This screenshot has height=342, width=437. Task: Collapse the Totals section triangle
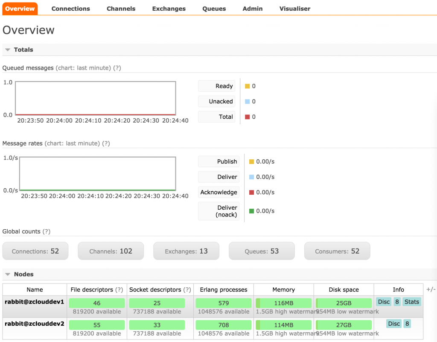tap(8, 50)
